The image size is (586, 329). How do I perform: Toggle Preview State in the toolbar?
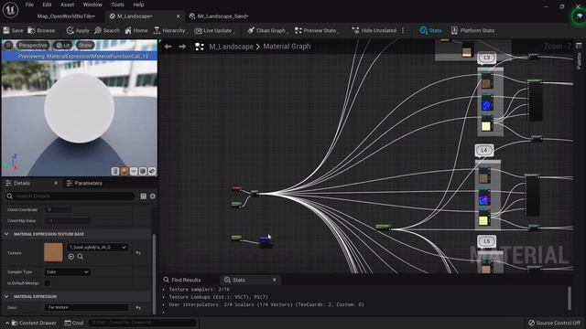coord(317,30)
